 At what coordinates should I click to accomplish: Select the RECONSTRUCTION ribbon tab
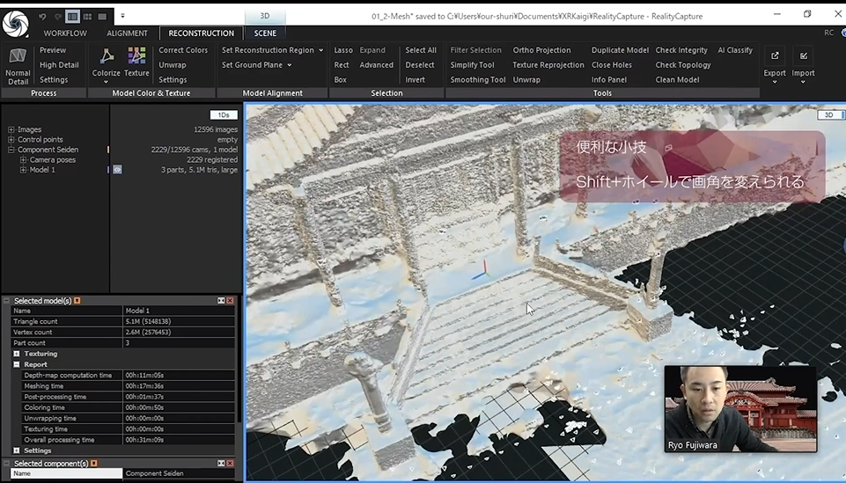tap(202, 33)
